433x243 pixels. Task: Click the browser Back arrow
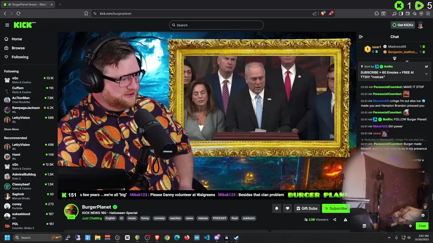pos(5,13)
